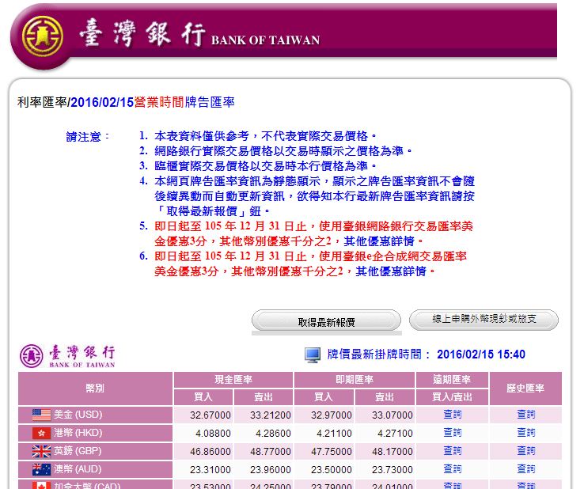Click HKD spot selling rate 4.27100
Image resolution: width=584 pixels, height=489 pixels.
[395, 433]
